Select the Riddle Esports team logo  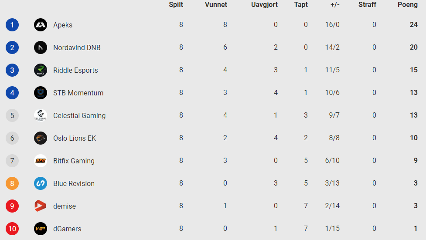point(41,70)
